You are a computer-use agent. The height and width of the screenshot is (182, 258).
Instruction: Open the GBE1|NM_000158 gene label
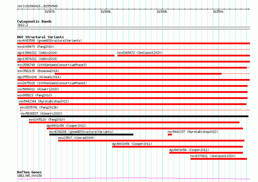click(x=30, y=176)
